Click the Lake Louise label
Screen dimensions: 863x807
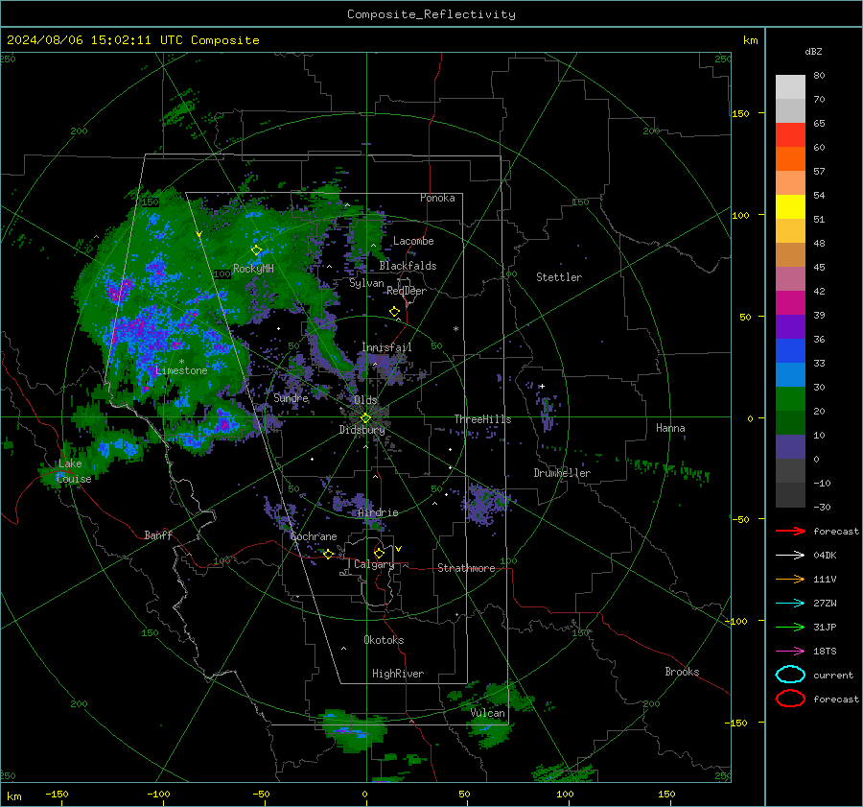[74, 471]
